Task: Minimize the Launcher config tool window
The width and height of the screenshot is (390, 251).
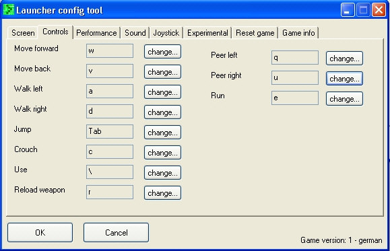Action: 348,10
